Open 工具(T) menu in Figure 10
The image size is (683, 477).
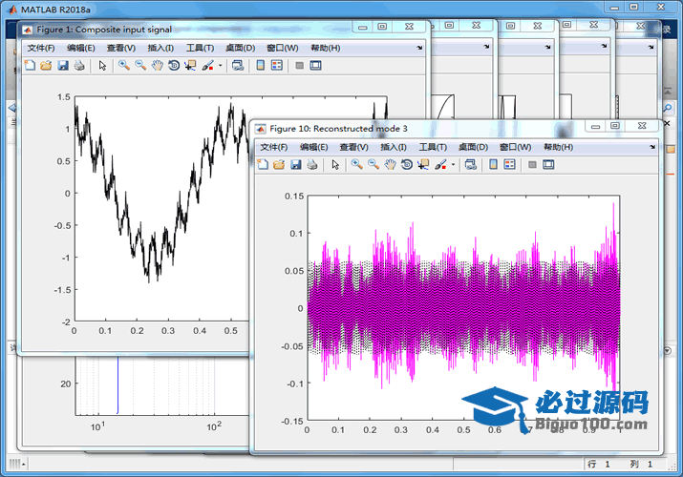[433, 147]
